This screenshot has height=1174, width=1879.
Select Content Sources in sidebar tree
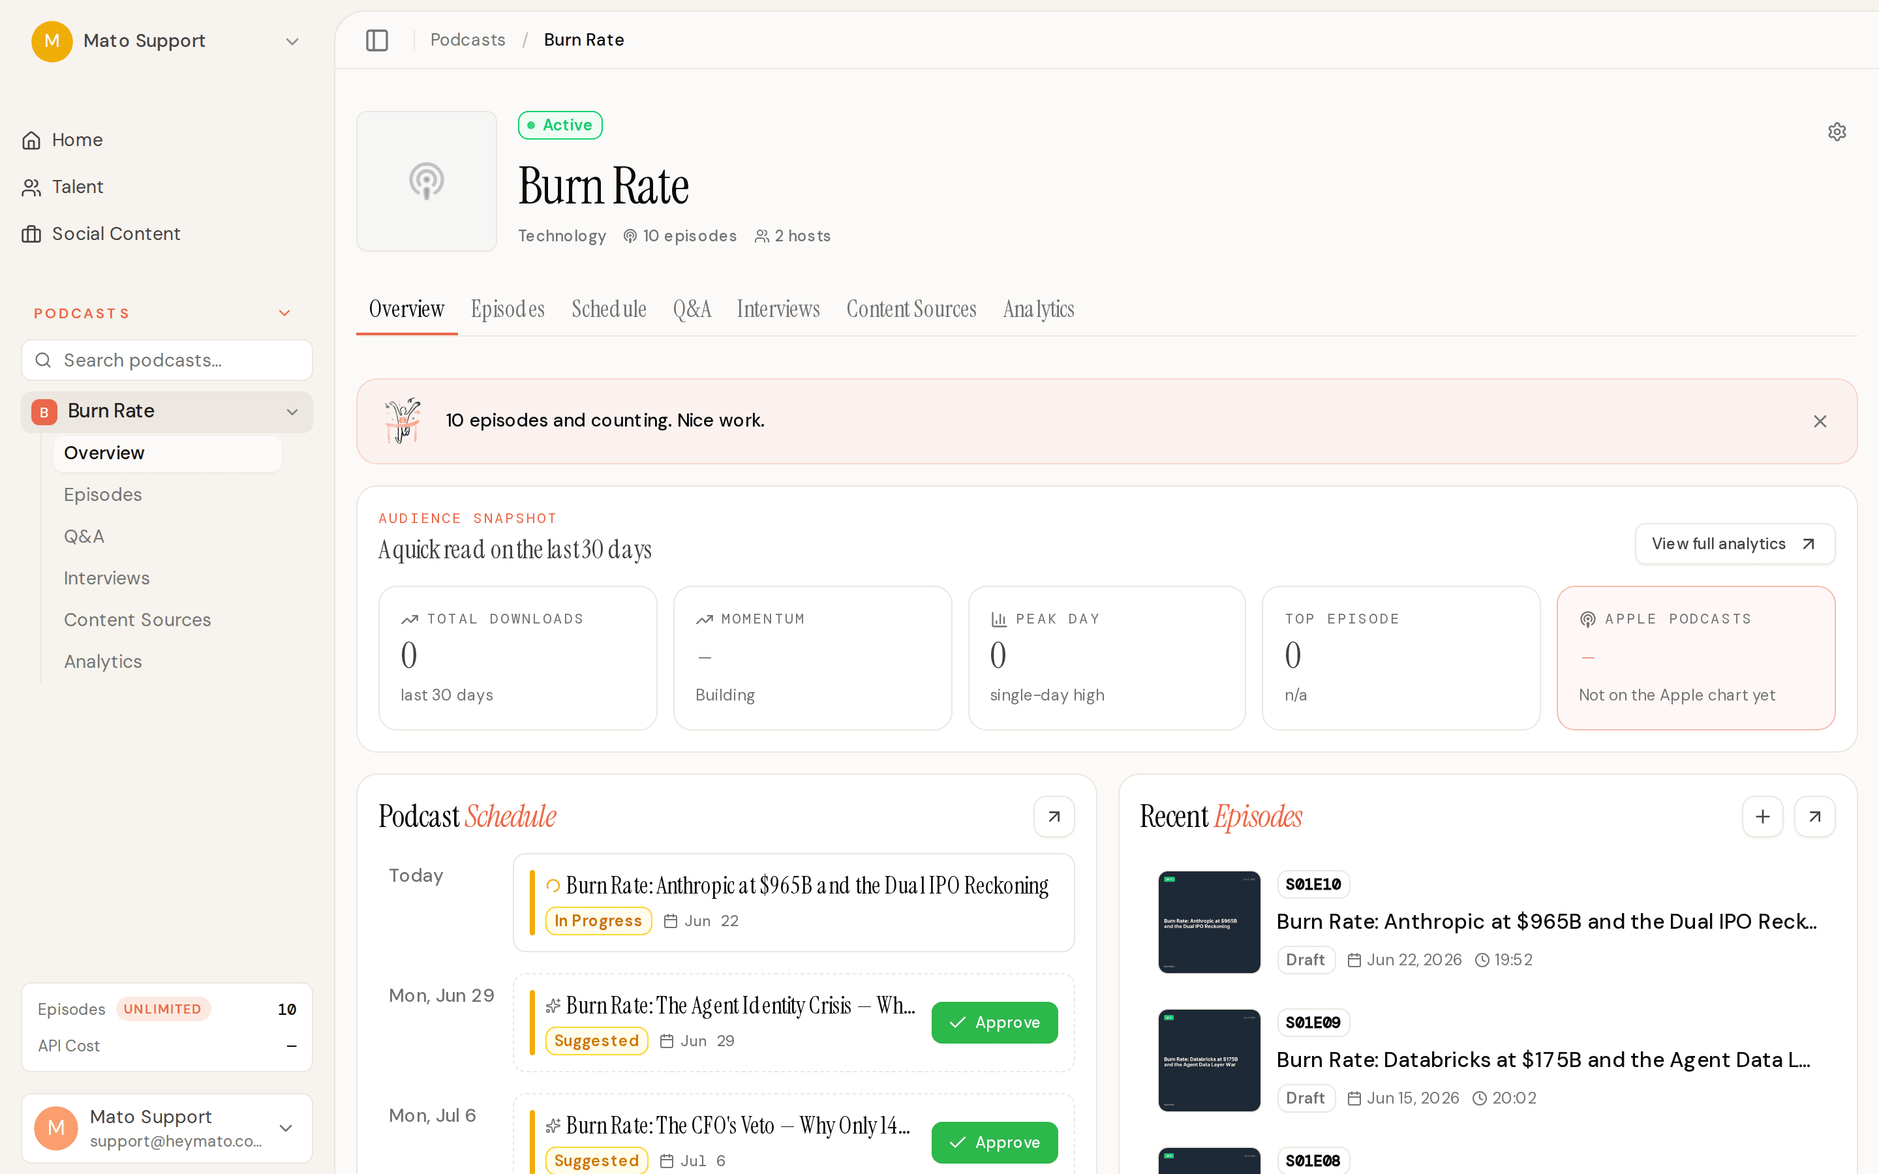click(x=167, y=620)
